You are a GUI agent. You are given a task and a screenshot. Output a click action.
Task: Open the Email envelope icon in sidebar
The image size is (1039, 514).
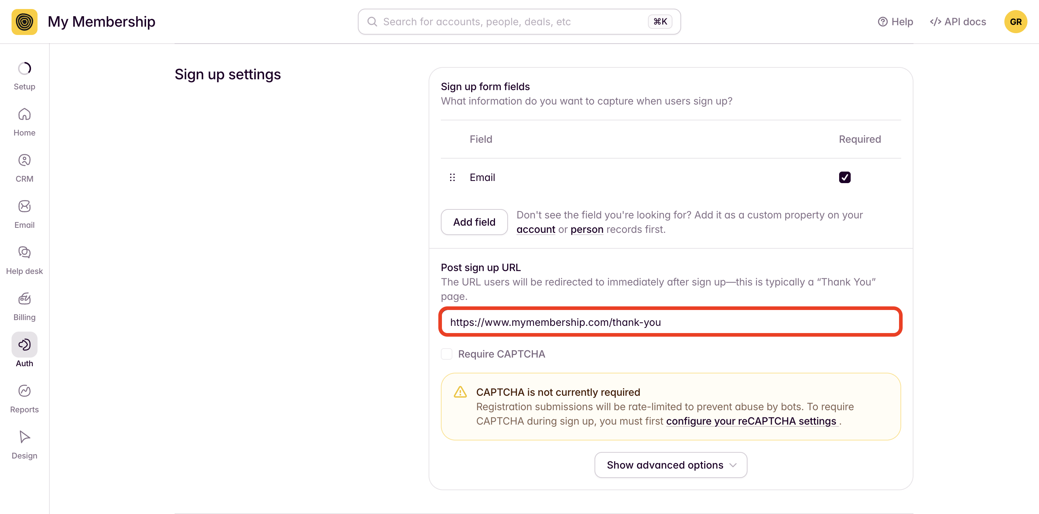click(x=24, y=207)
